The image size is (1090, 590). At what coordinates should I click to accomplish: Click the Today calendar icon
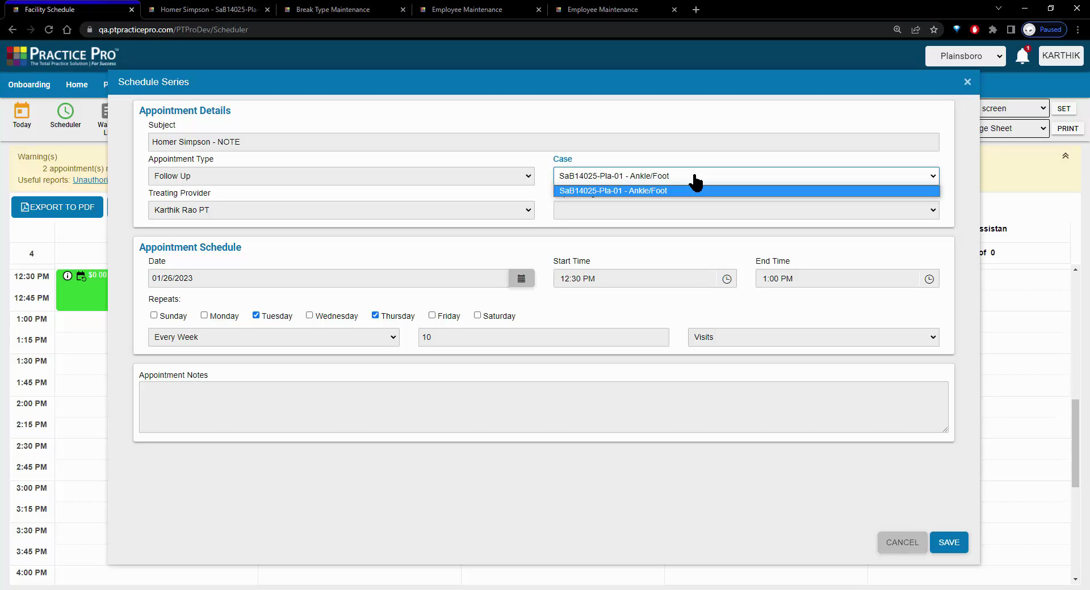pyautogui.click(x=22, y=111)
